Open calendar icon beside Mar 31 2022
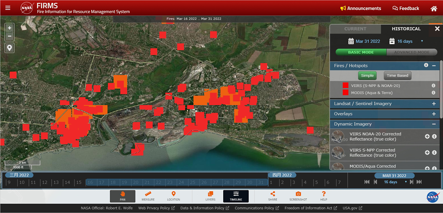 click(x=351, y=41)
